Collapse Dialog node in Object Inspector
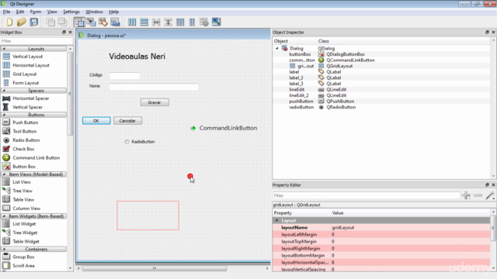 tap(277, 48)
